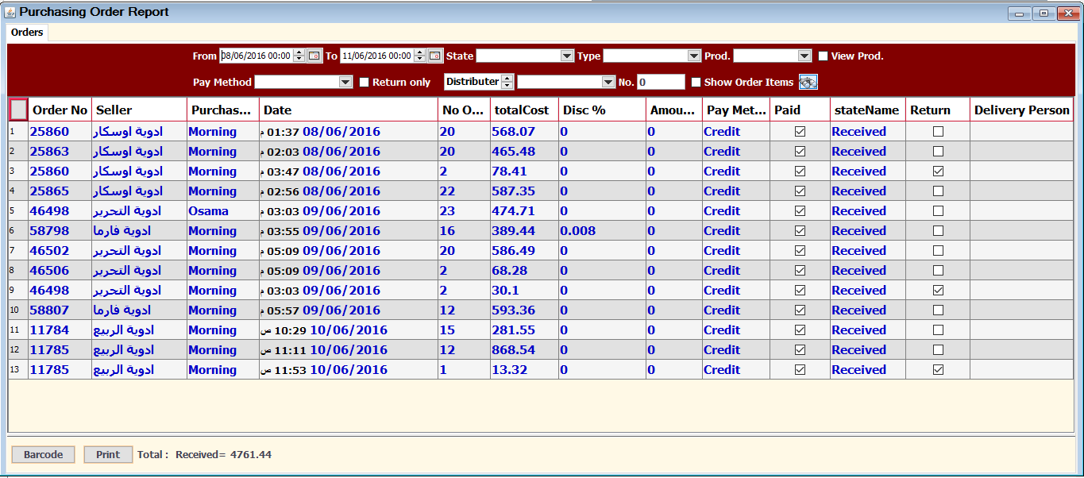Click the Java app icon in title bar

click(10, 12)
